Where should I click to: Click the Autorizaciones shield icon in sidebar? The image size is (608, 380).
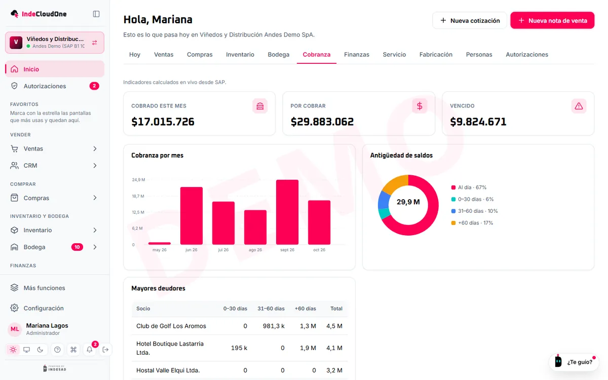pyautogui.click(x=15, y=86)
